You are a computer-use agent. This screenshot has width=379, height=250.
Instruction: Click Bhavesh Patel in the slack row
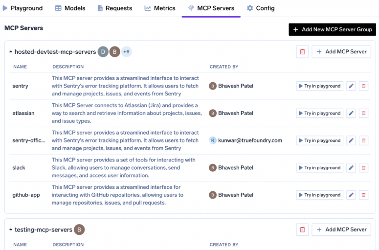coord(236,168)
